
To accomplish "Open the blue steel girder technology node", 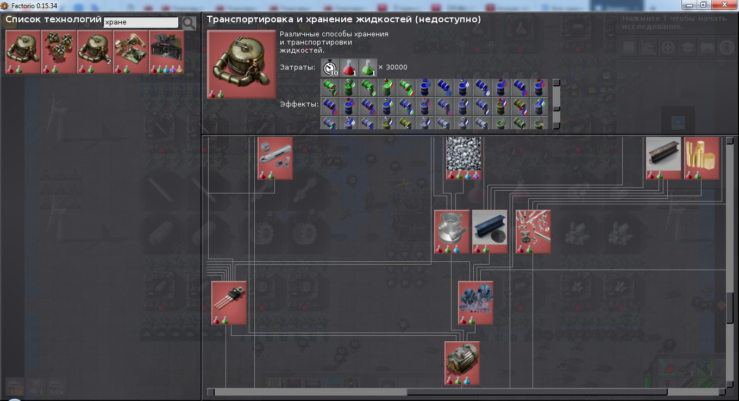I will coord(490,232).
